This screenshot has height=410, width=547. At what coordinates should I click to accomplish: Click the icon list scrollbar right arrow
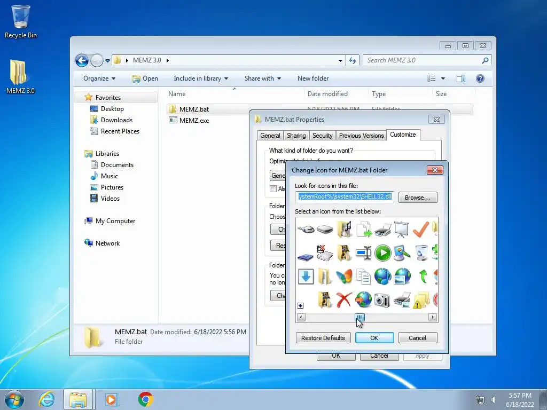point(433,317)
